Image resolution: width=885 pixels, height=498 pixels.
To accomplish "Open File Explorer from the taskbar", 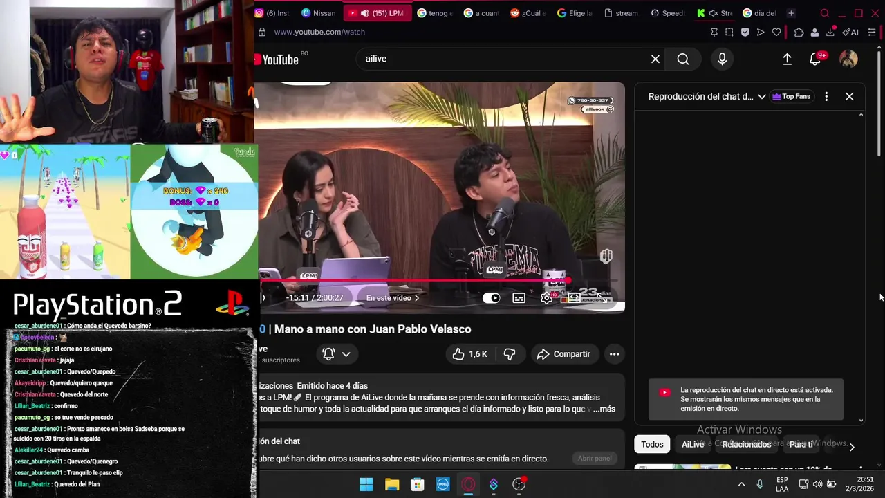I will [392, 484].
